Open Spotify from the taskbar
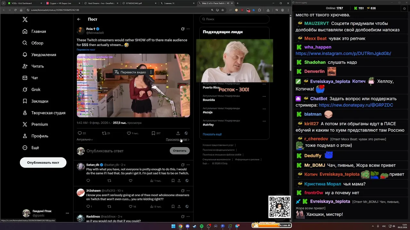The height and width of the screenshot is (230, 410). (x=201, y=226)
